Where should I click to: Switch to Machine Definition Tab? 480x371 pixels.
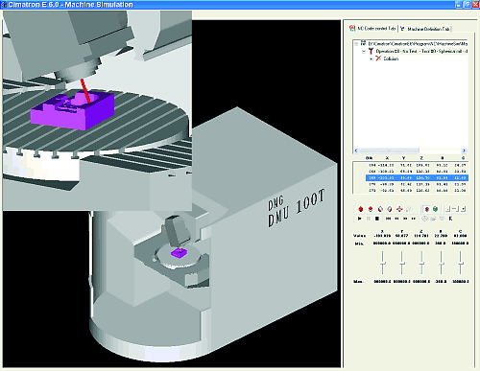pos(425,29)
